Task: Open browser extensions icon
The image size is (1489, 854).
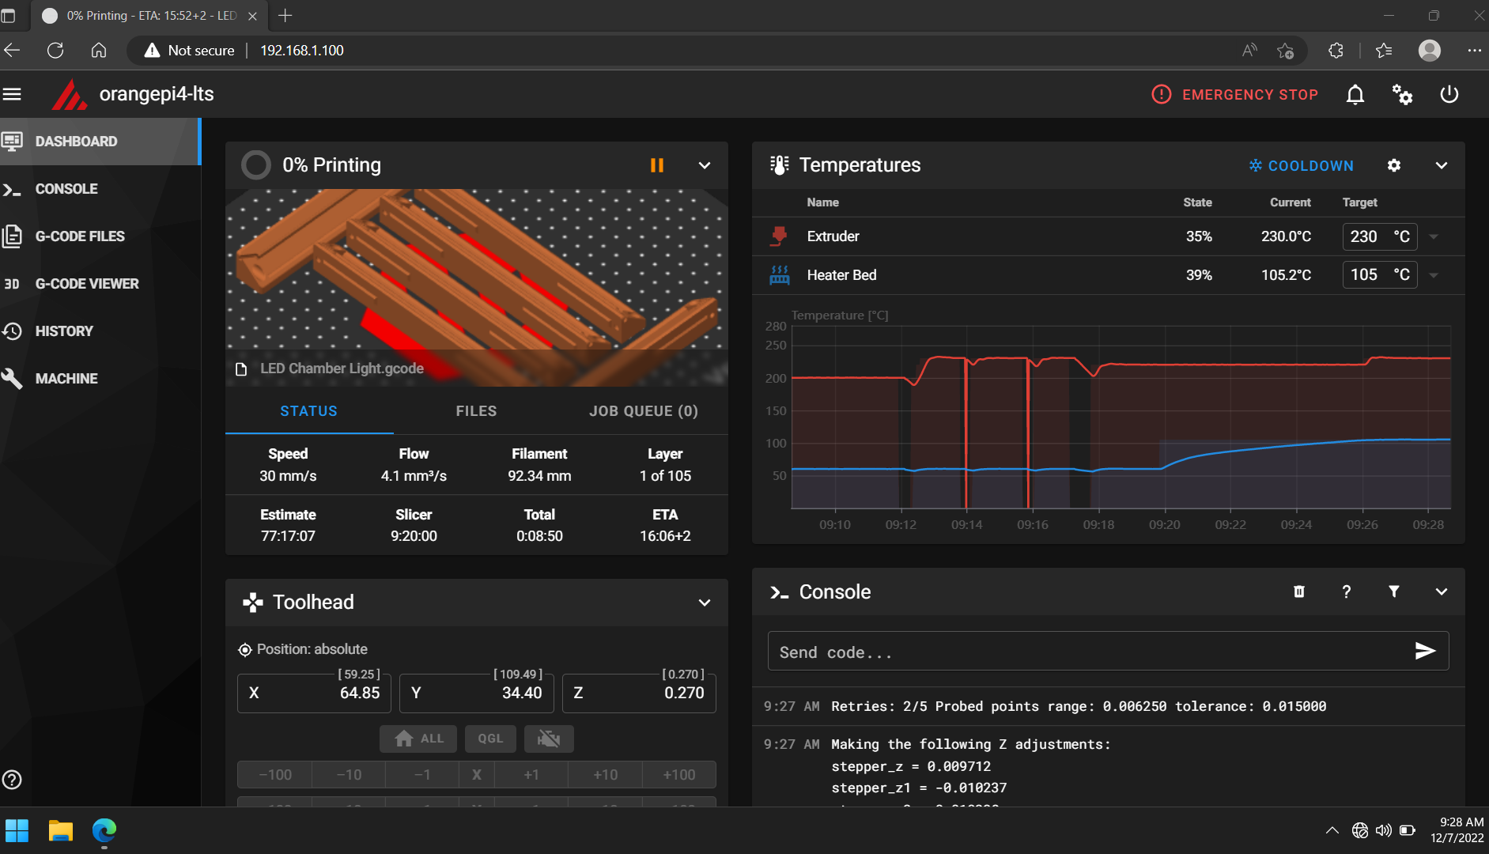Action: 1336,51
